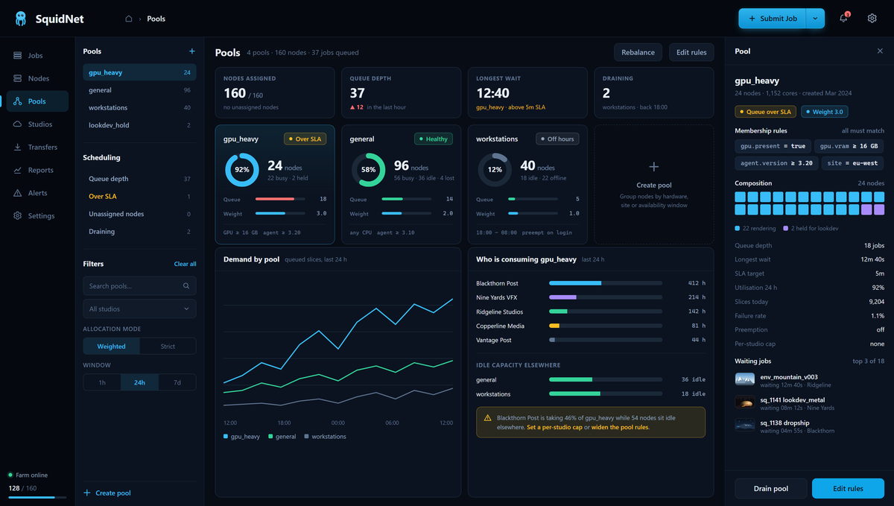Set window to 24h
This screenshot has width=894, height=506.
point(139,382)
